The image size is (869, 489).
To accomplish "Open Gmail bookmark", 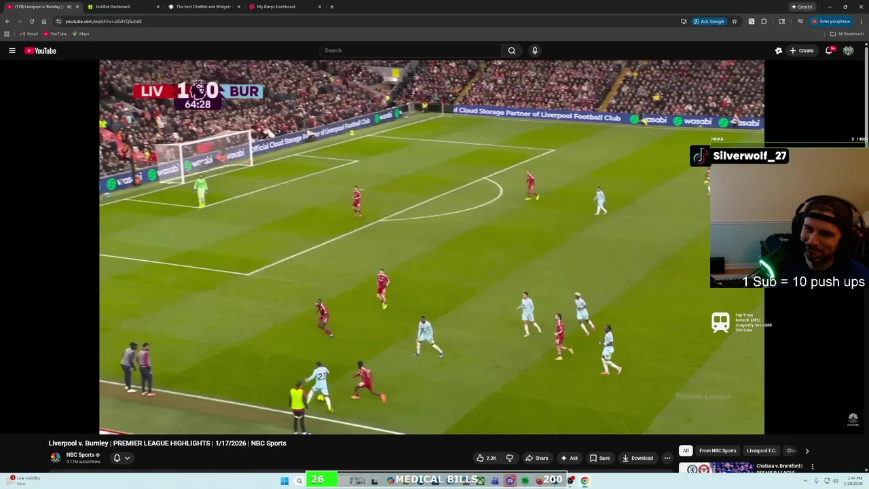I will pyautogui.click(x=29, y=34).
